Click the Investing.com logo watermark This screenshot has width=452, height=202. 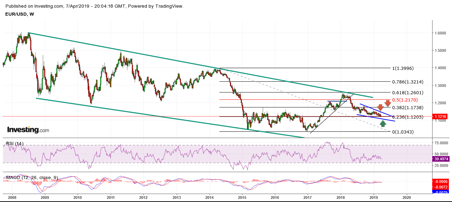pyautogui.click(x=28, y=130)
